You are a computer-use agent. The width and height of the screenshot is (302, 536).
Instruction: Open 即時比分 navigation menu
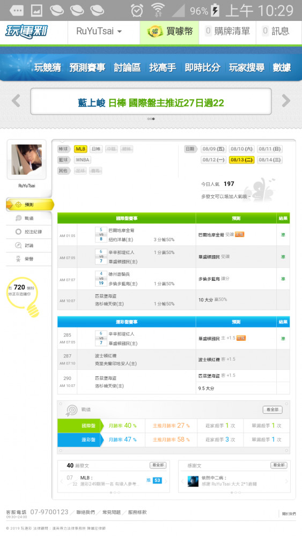click(x=202, y=68)
